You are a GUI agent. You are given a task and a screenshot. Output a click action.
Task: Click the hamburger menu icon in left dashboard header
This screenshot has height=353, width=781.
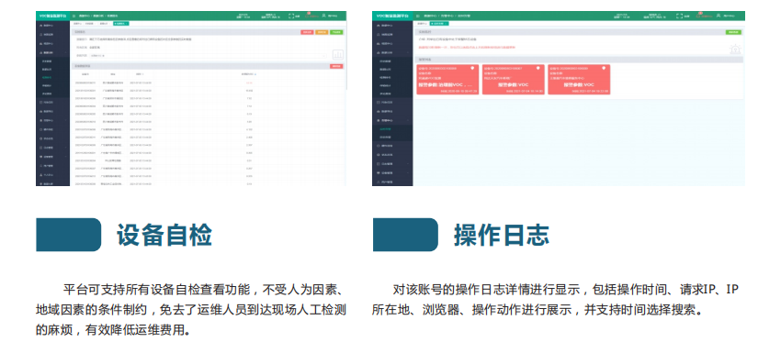pyautogui.click(x=74, y=16)
